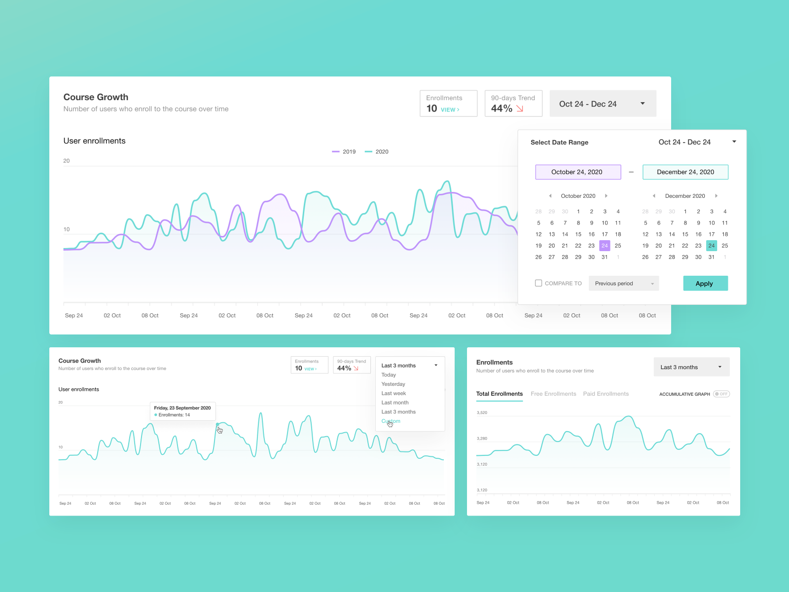Turn on the Accumulative Graph toggle

(x=721, y=394)
